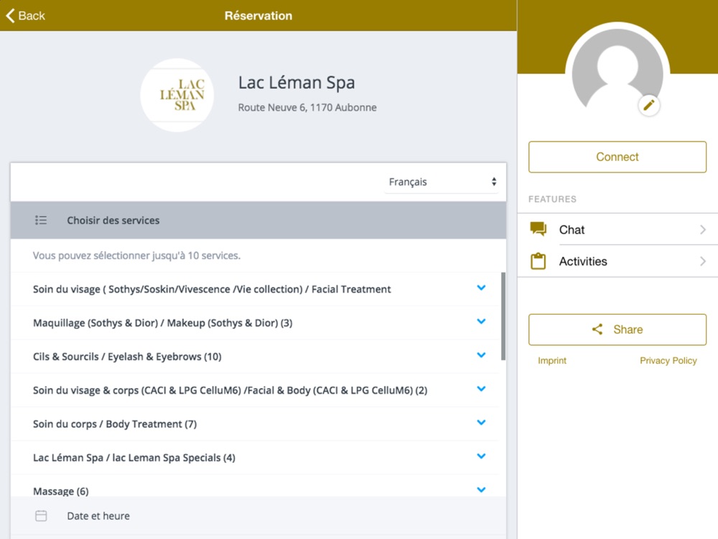Expand the Cils & Sourcils category
Screen dimensions: 718x539
[481, 355]
